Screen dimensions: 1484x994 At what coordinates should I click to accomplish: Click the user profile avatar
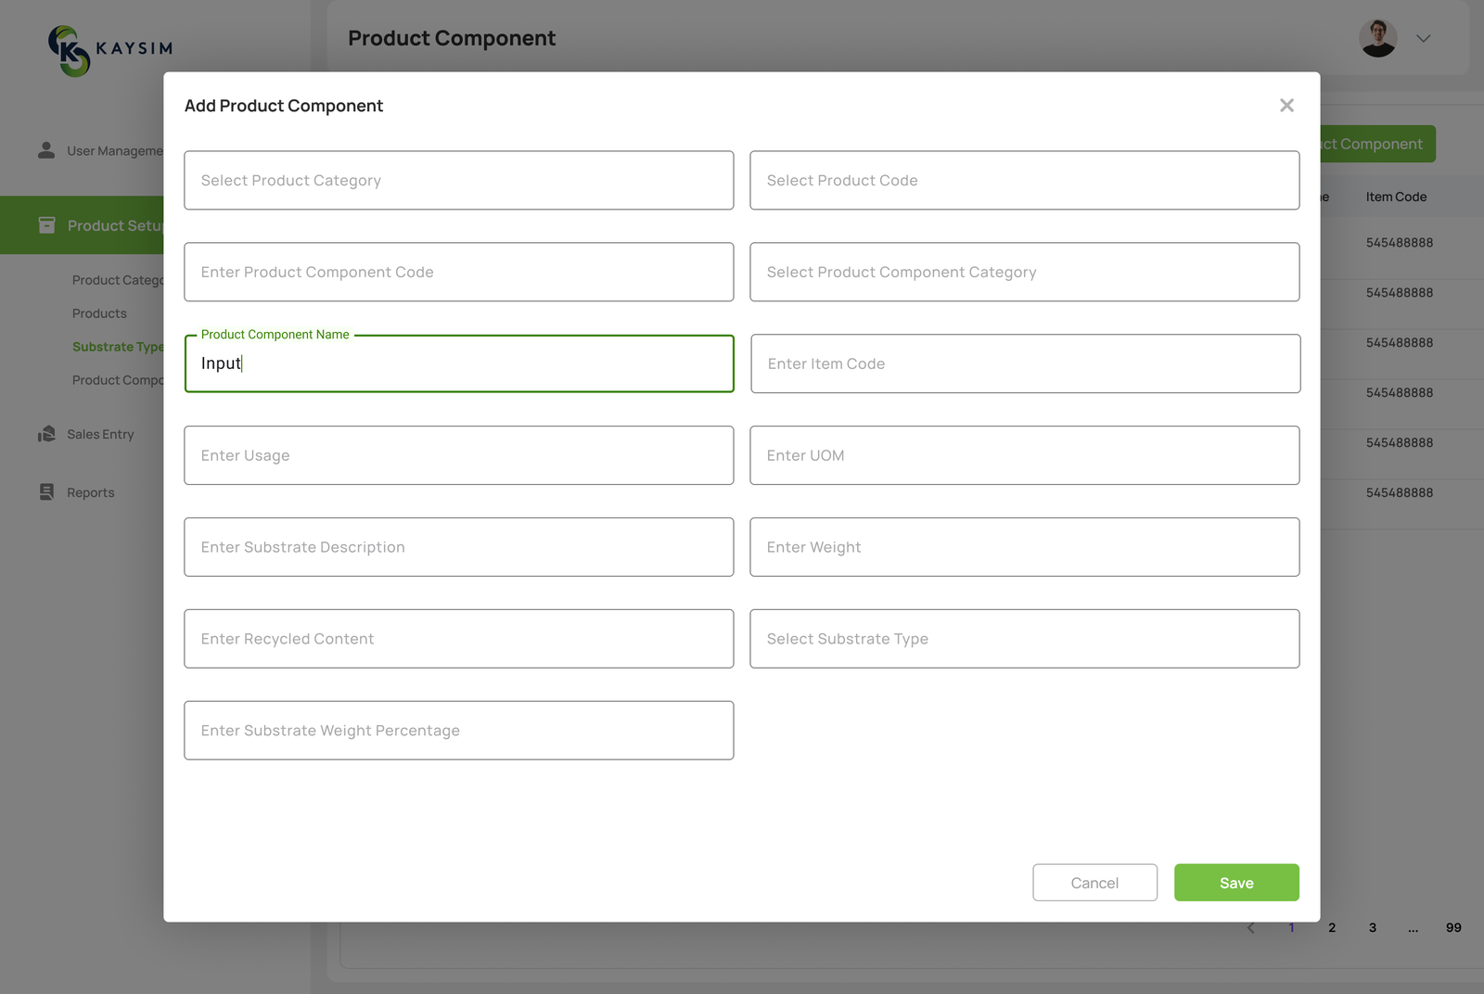pyautogui.click(x=1377, y=39)
